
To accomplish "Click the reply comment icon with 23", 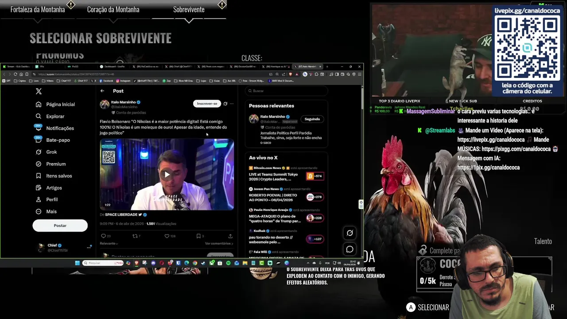I will [x=106, y=236].
